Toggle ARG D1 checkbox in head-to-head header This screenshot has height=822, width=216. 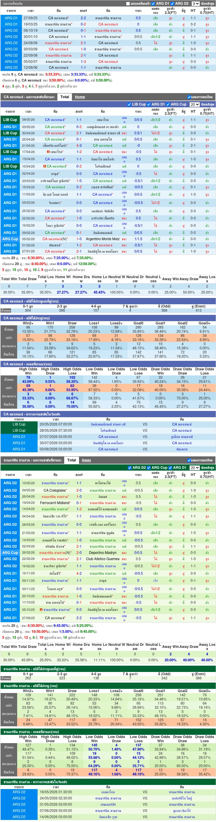tap(153, 4)
